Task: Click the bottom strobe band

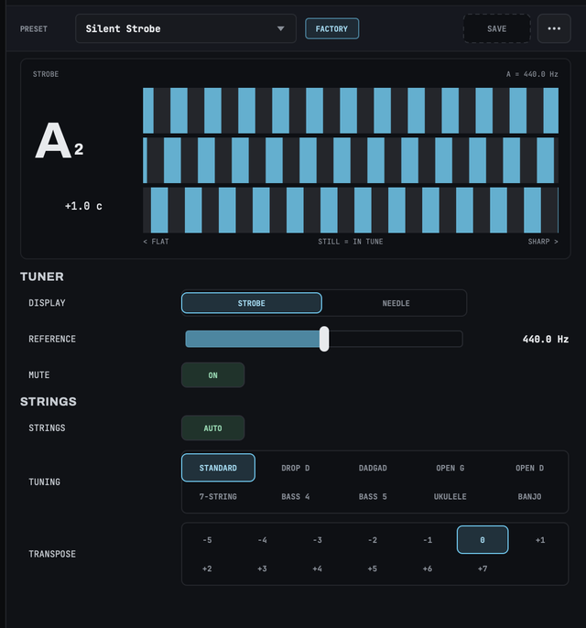Action: [x=351, y=210]
